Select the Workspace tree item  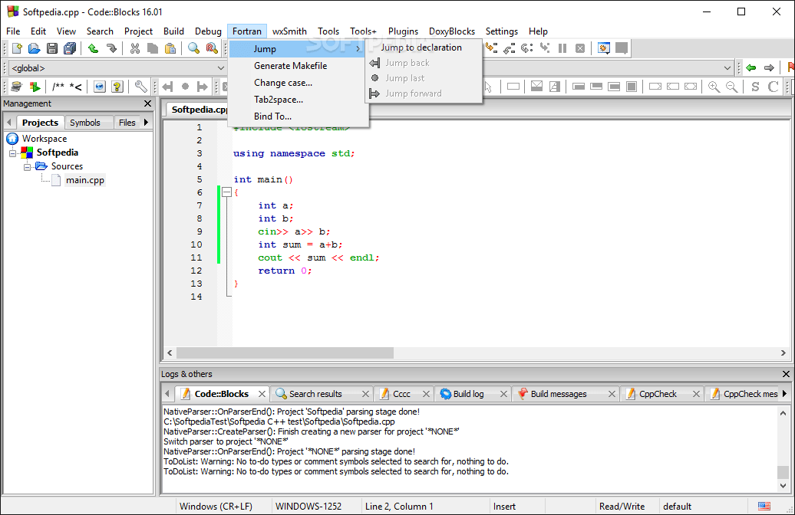44,138
